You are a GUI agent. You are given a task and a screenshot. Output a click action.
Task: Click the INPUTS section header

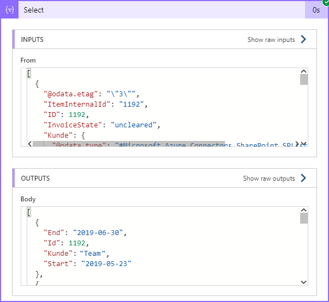(33, 40)
